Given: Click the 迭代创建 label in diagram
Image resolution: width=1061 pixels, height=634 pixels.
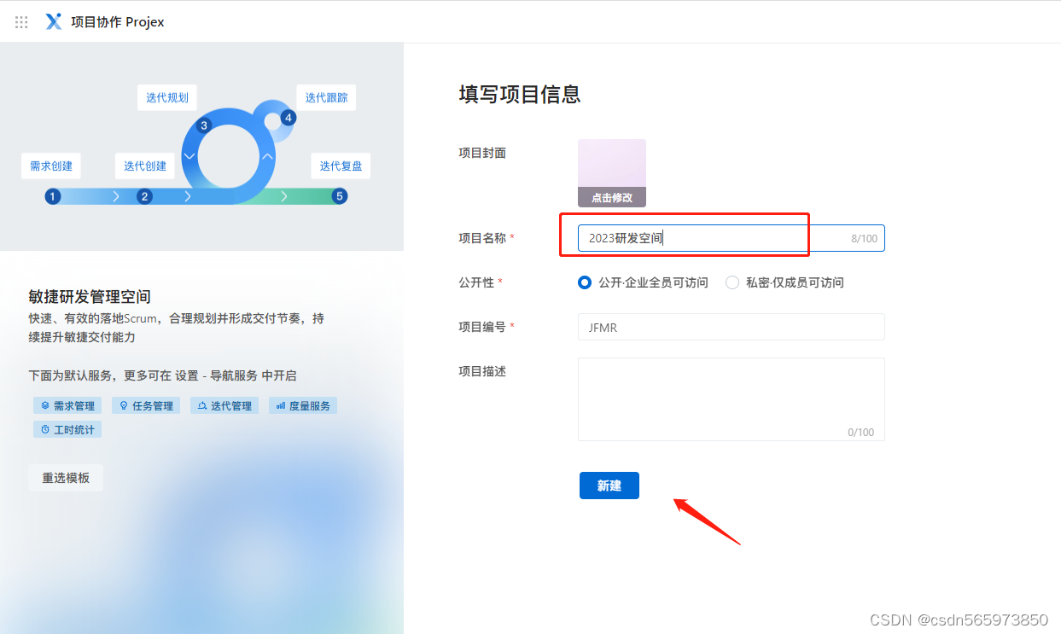Looking at the screenshot, I should (x=145, y=166).
